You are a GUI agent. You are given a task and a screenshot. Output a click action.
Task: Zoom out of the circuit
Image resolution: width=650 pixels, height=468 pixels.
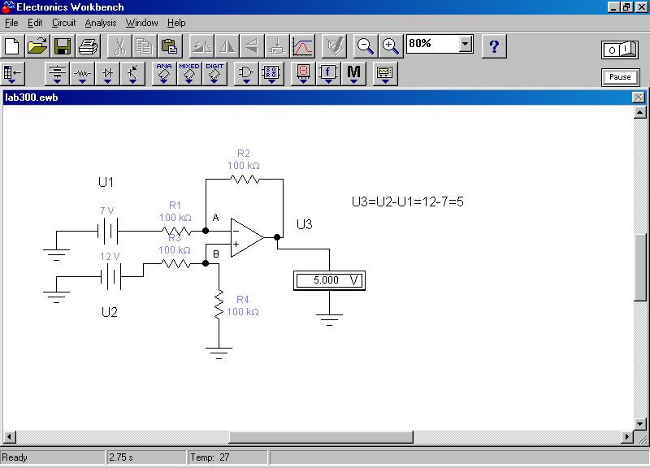click(x=365, y=46)
